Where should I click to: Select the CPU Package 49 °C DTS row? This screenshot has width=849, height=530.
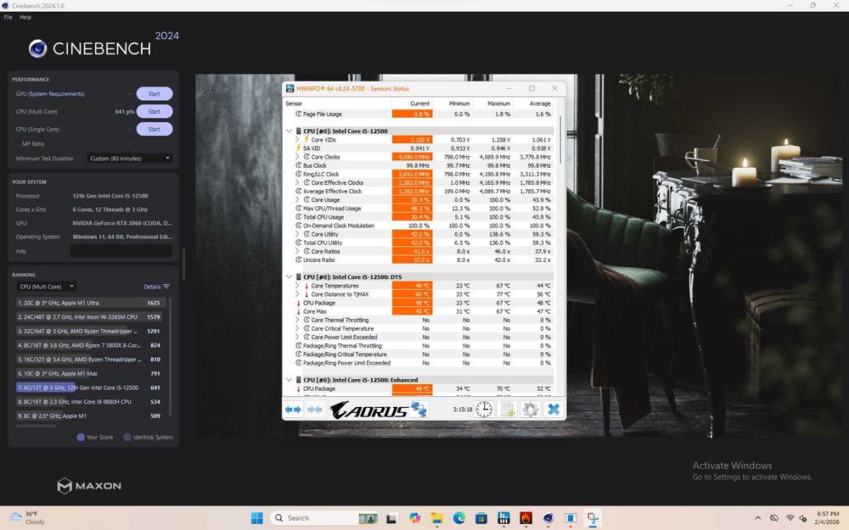coord(419,303)
